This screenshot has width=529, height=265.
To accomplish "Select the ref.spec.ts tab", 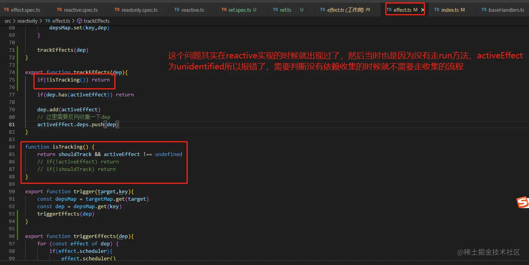I will 239,10.
